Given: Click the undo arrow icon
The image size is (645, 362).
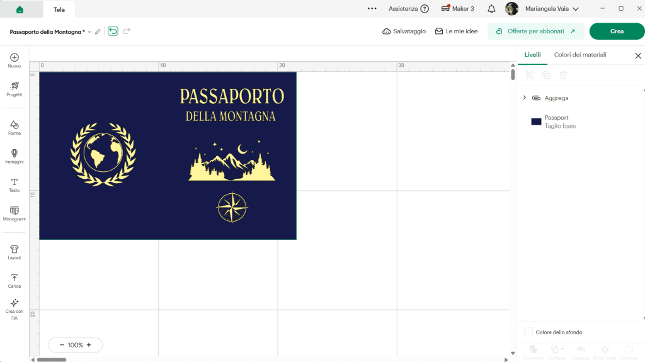Looking at the screenshot, I should click(x=113, y=31).
